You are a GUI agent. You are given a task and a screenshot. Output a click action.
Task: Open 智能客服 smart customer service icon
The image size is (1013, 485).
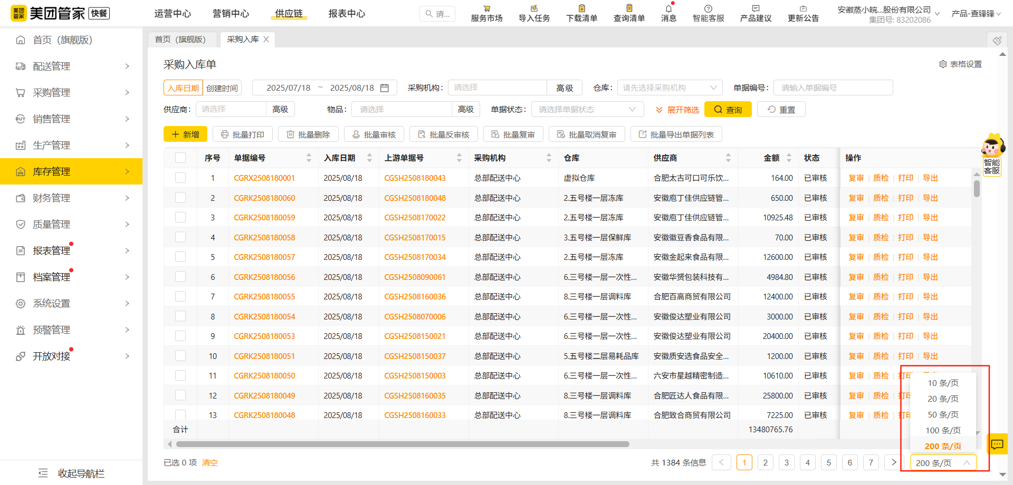708,13
